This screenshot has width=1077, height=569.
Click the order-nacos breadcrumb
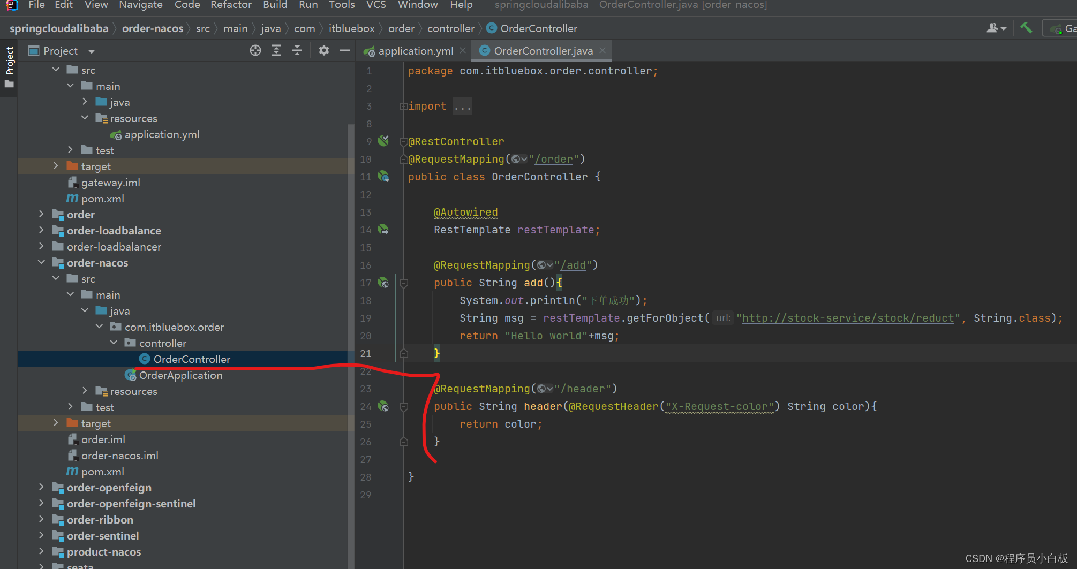(x=153, y=28)
